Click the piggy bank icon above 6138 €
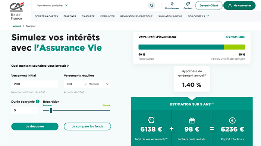 (151, 120)
